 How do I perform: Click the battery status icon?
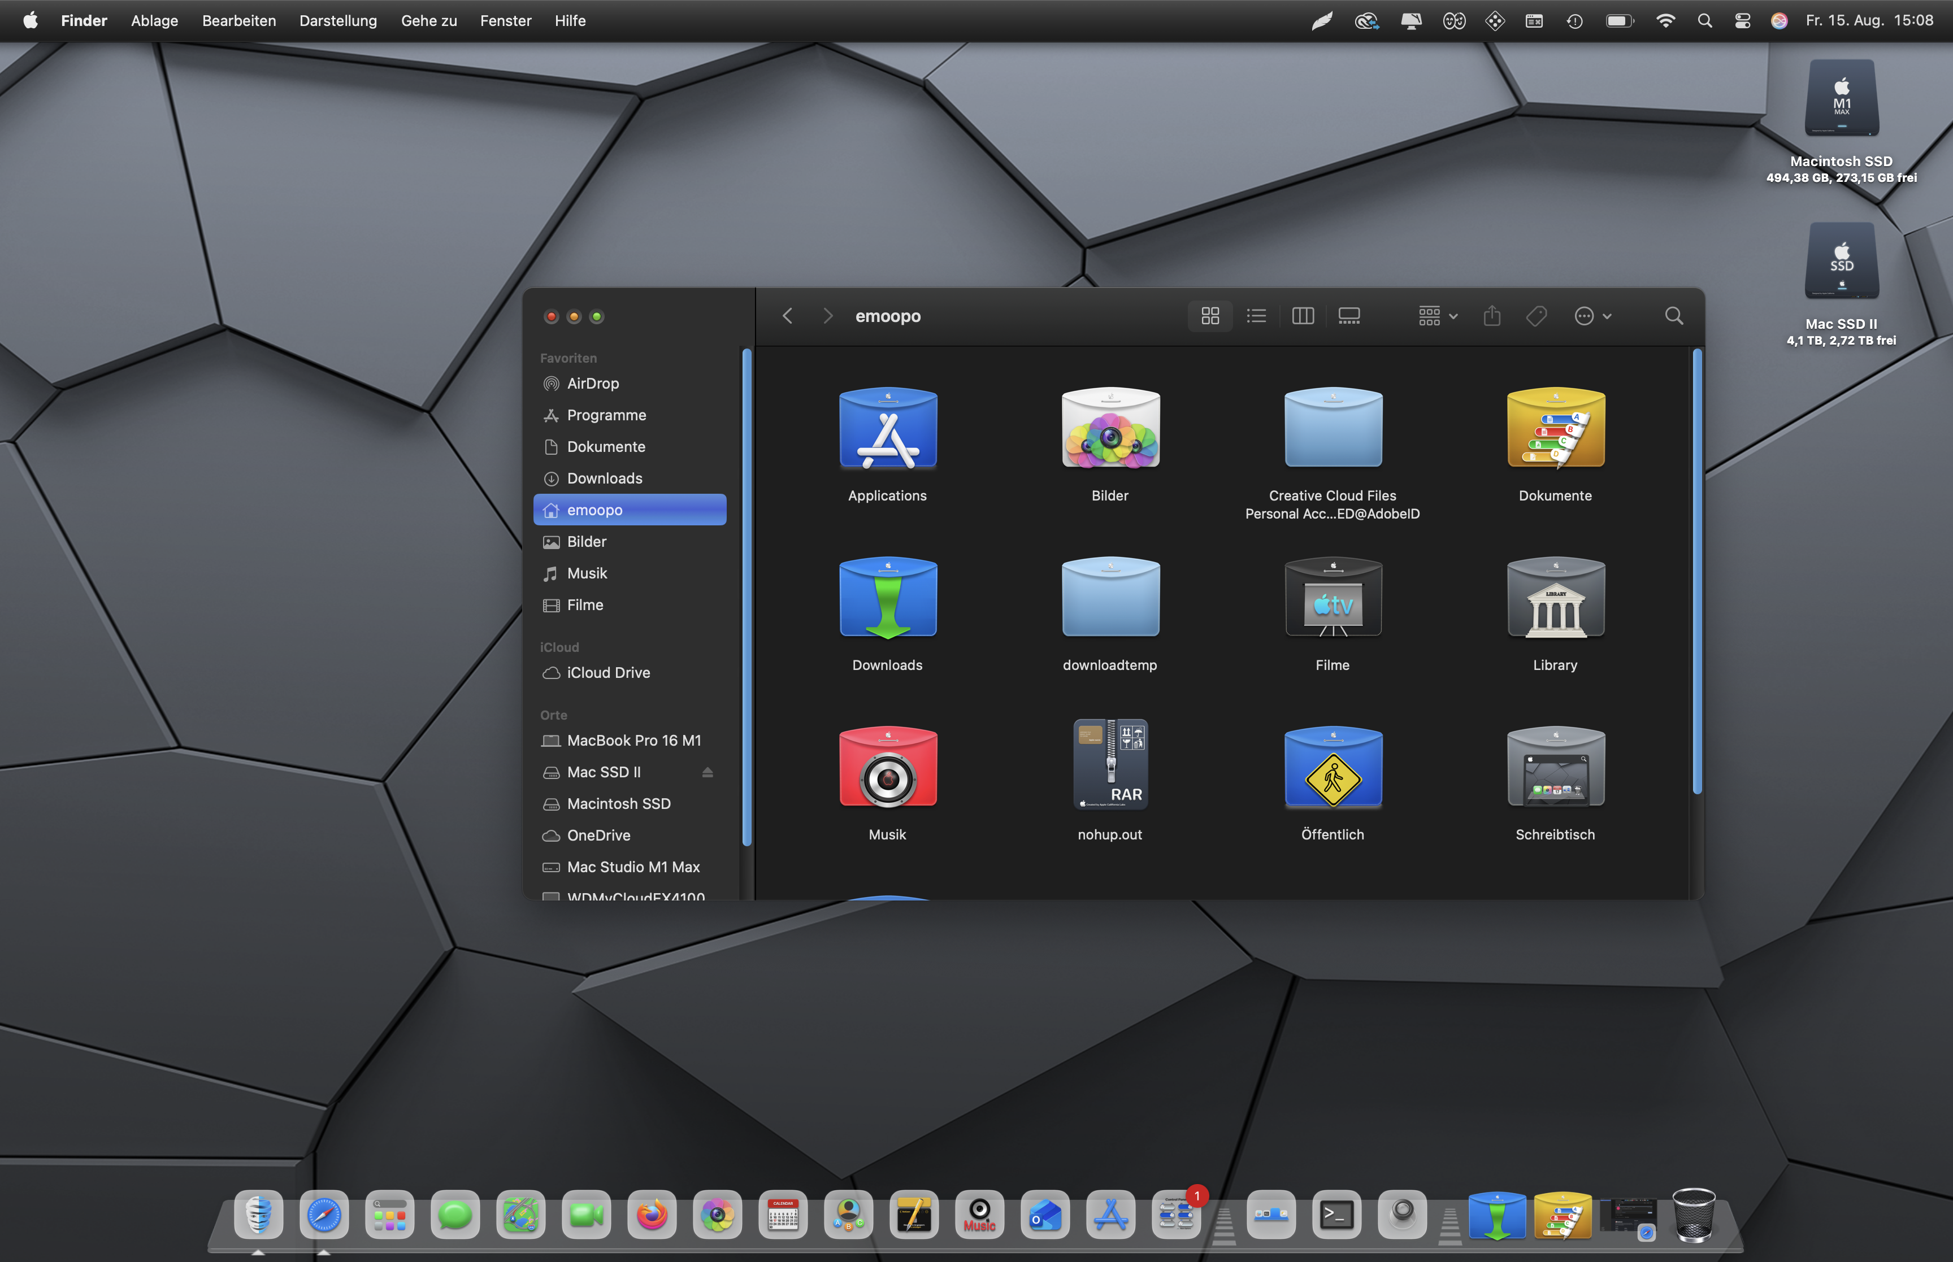coord(1620,21)
